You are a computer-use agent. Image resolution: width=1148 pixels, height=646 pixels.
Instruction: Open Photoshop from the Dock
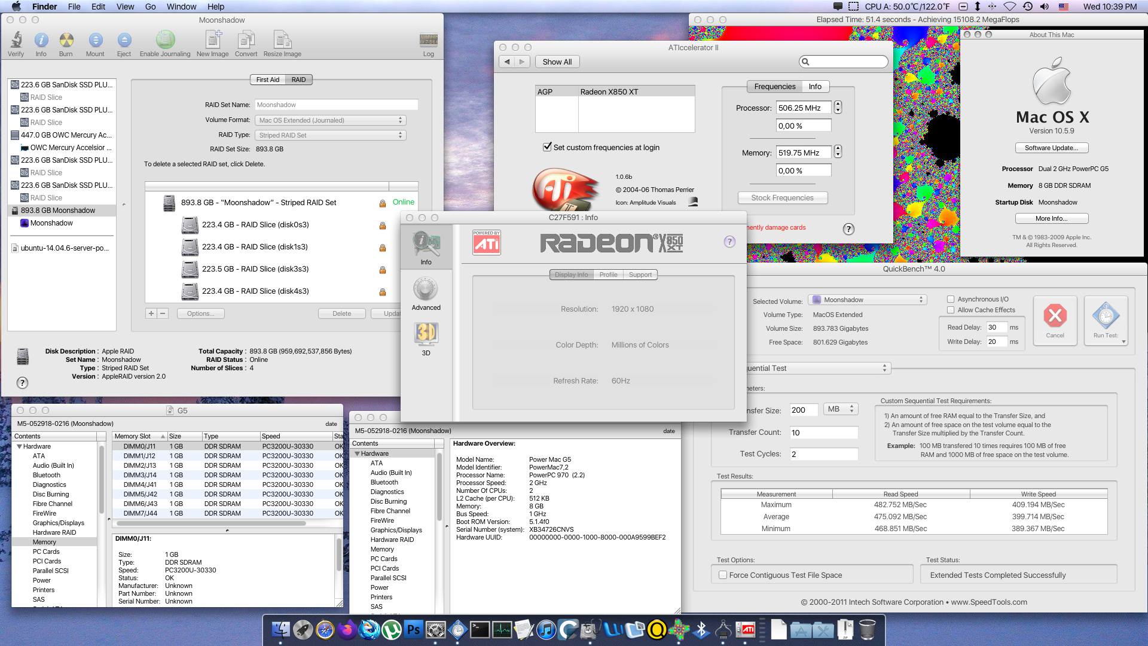413,629
